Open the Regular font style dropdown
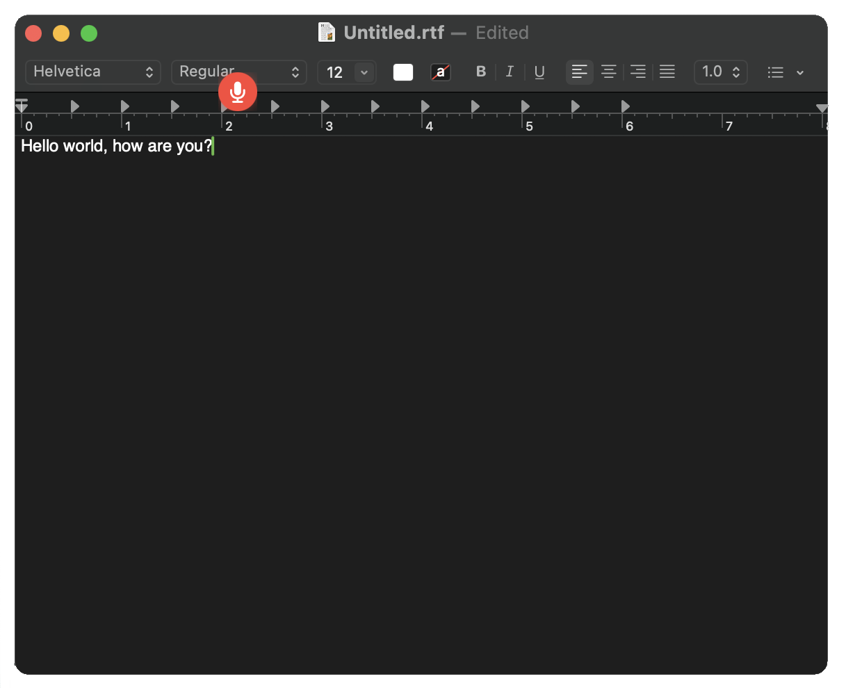The width and height of the screenshot is (846, 688). click(239, 72)
